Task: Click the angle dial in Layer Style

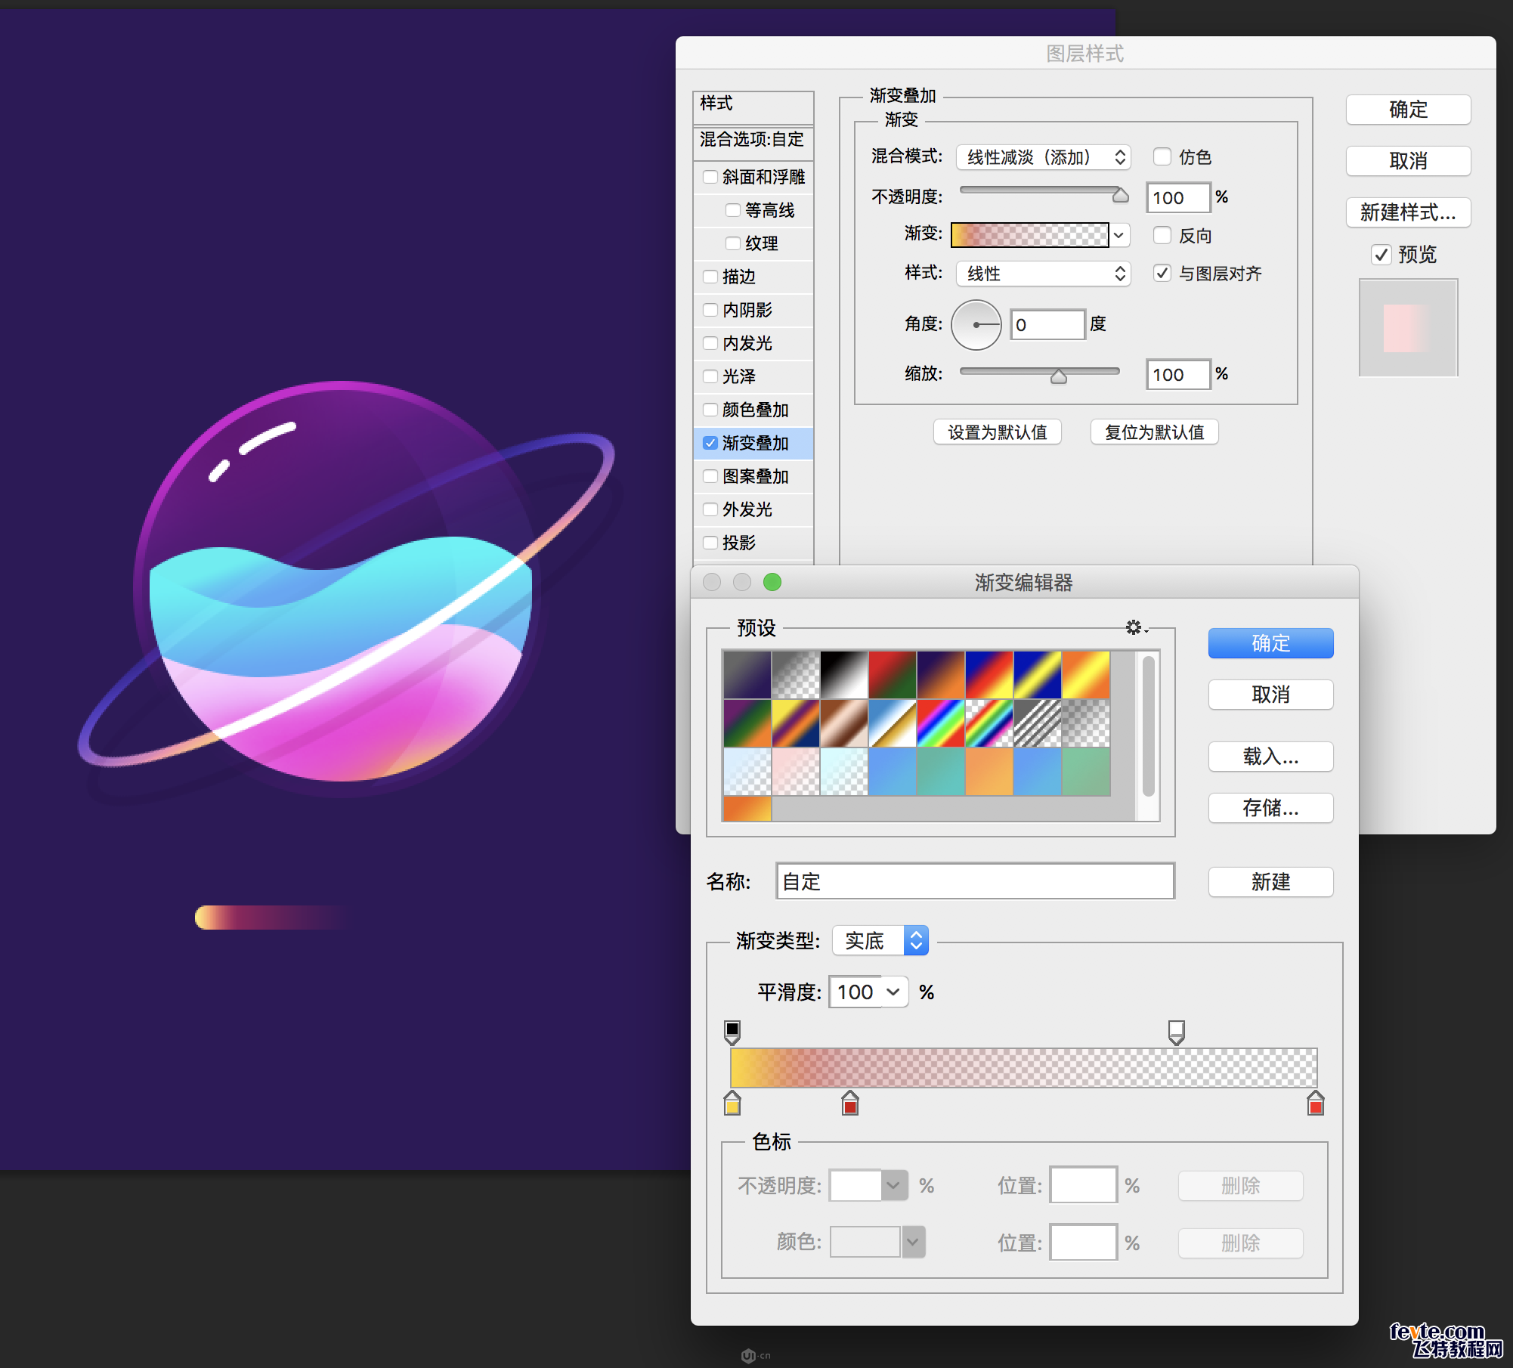Action: tap(976, 325)
